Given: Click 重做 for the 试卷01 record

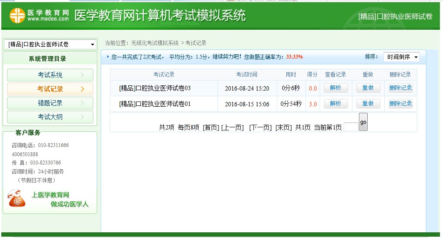Looking at the screenshot, I should click(x=368, y=104).
